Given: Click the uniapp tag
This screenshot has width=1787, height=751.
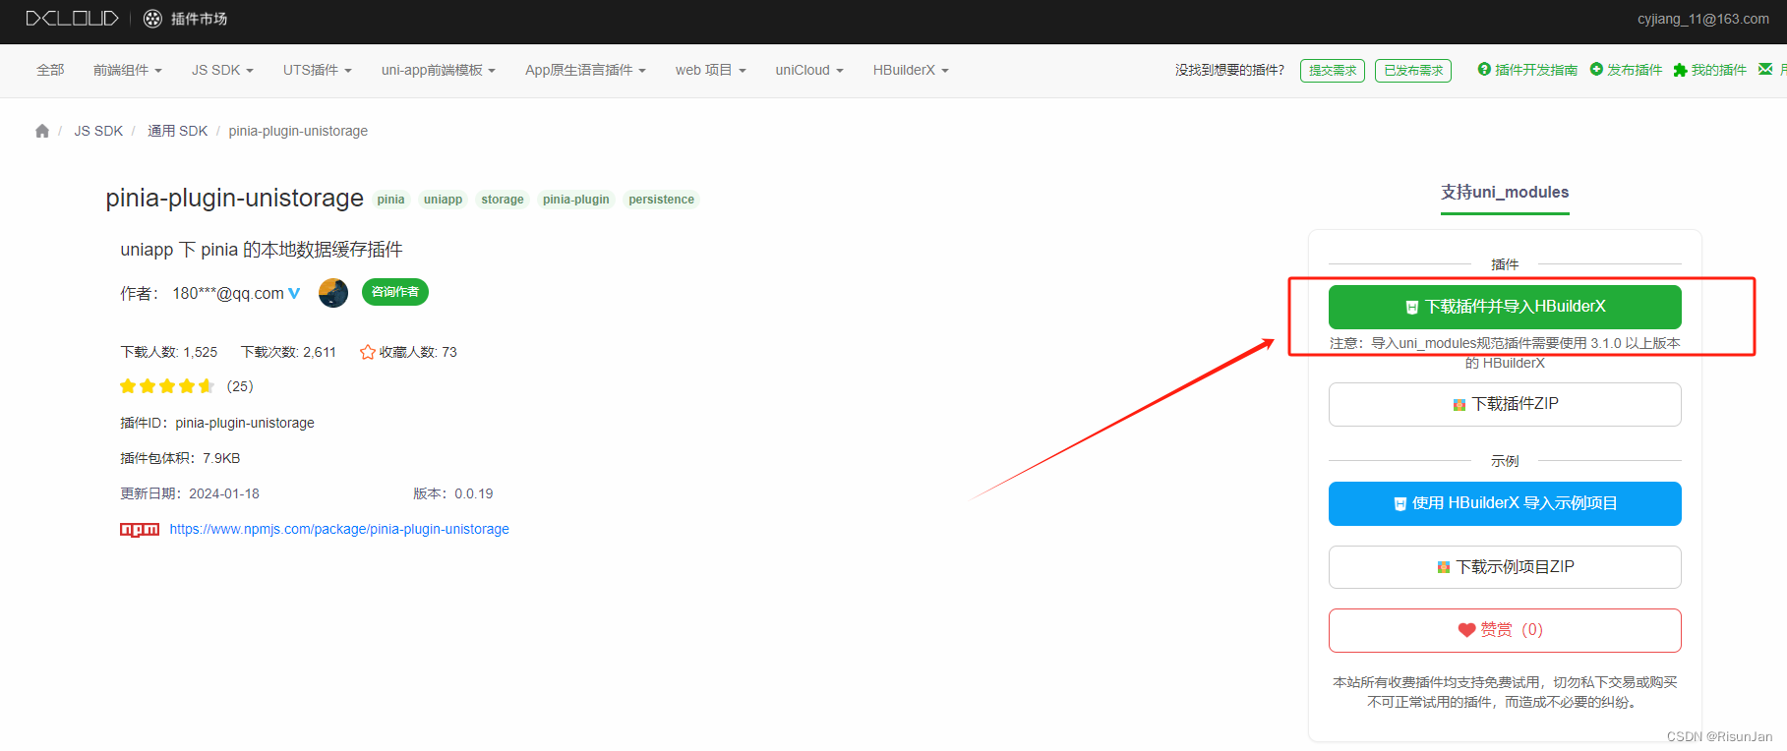Looking at the screenshot, I should [x=443, y=200].
